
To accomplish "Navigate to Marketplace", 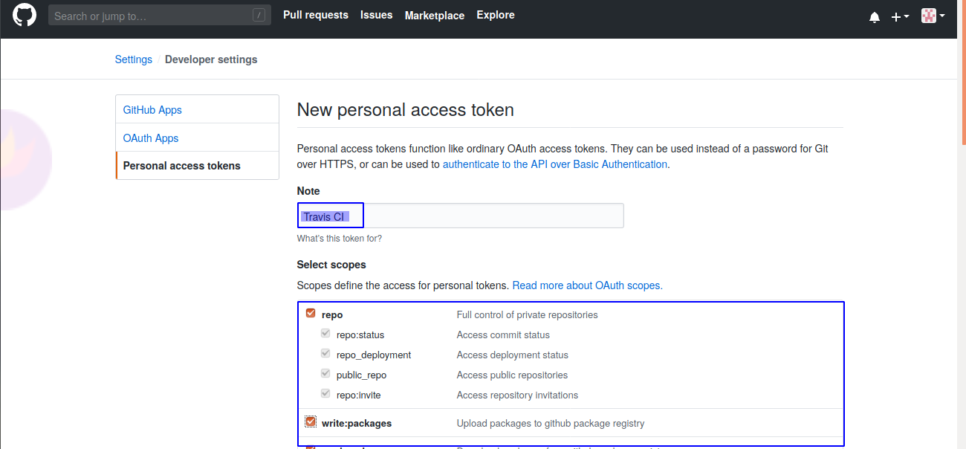I will pyautogui.click(x=434, y=16).
